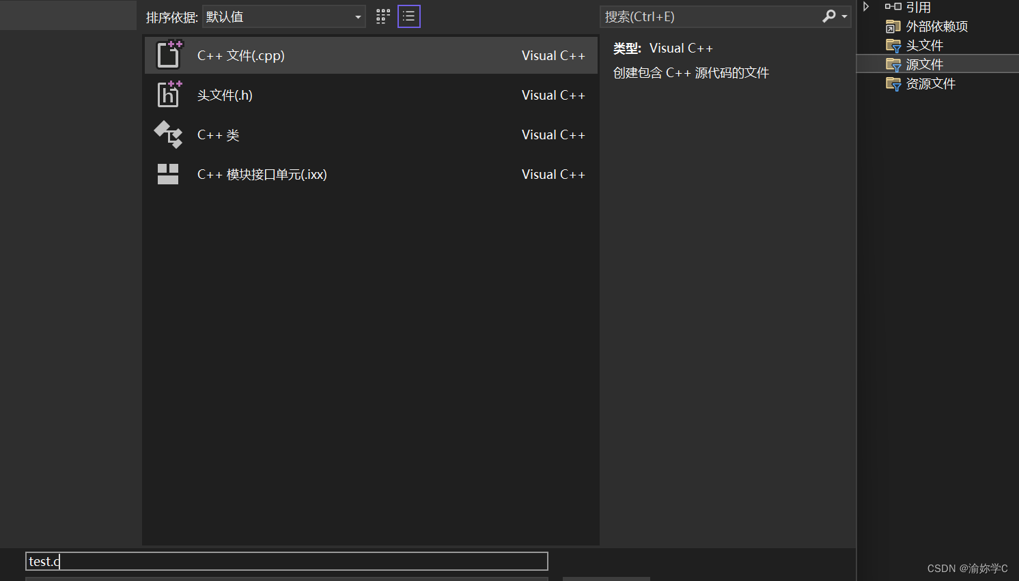Select the C++ 模块接口单元(.ixx) row
This screenshot has height=581, width=1019.
(371, 174)
